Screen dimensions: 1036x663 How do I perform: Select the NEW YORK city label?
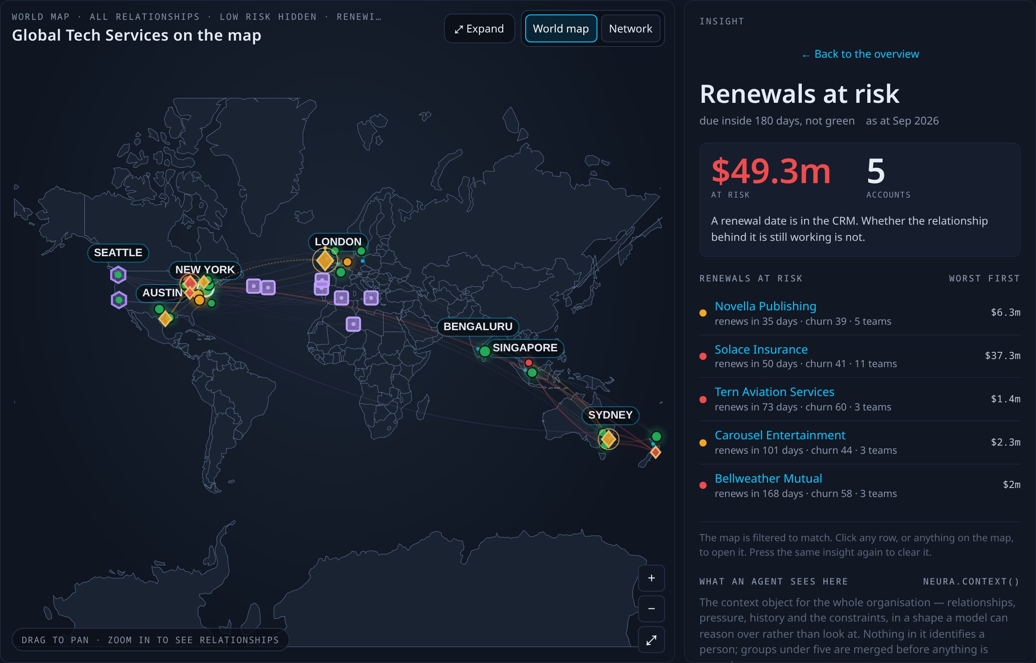[205, 270]
